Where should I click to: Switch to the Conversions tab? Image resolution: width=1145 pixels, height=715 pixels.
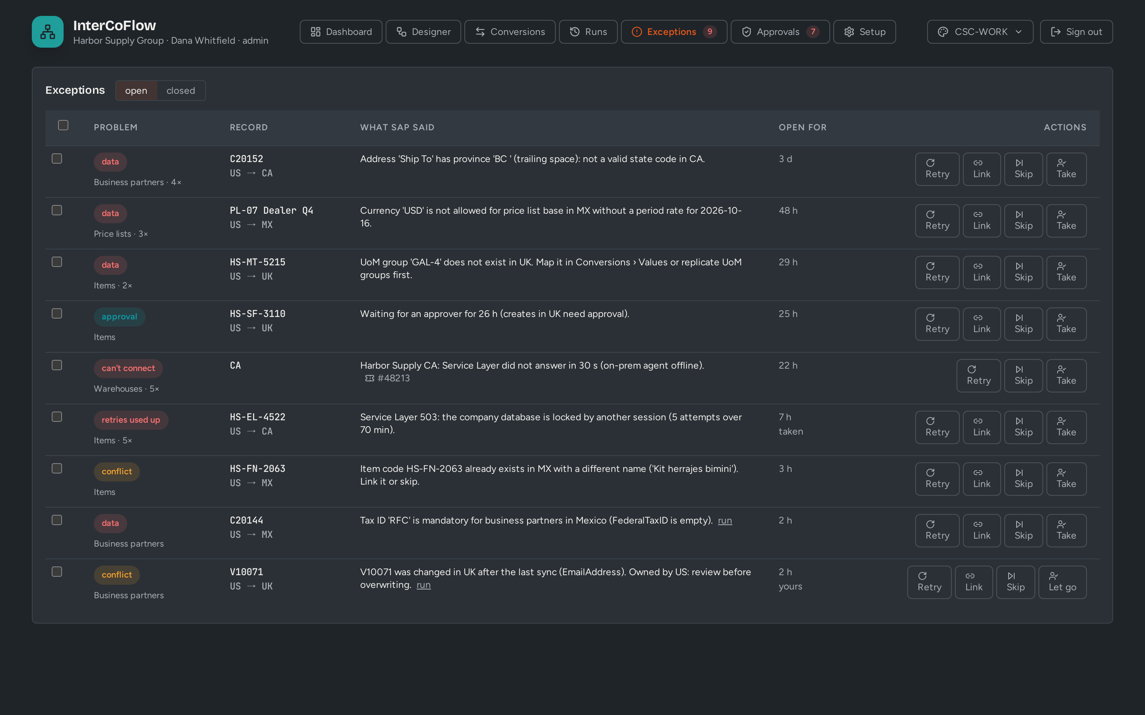[x=510, y=32]
